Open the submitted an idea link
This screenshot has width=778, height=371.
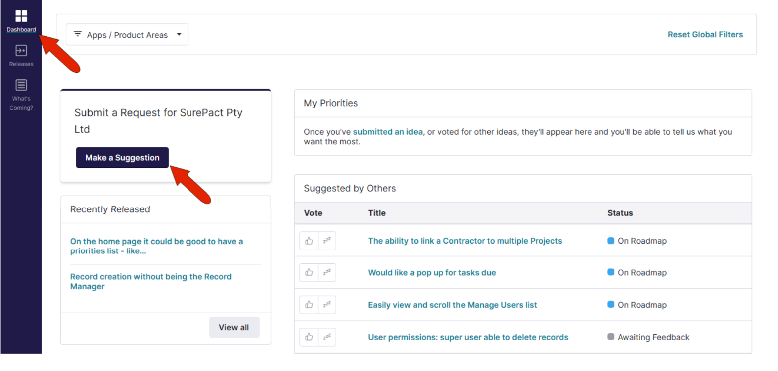pyautogui.click(x=388, y=132)
